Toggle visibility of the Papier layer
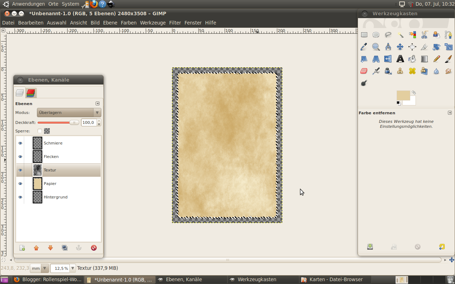 click(20, 184)
